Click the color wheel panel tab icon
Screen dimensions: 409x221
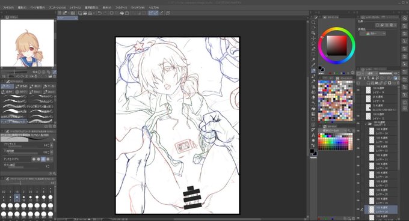coord(325,17)
